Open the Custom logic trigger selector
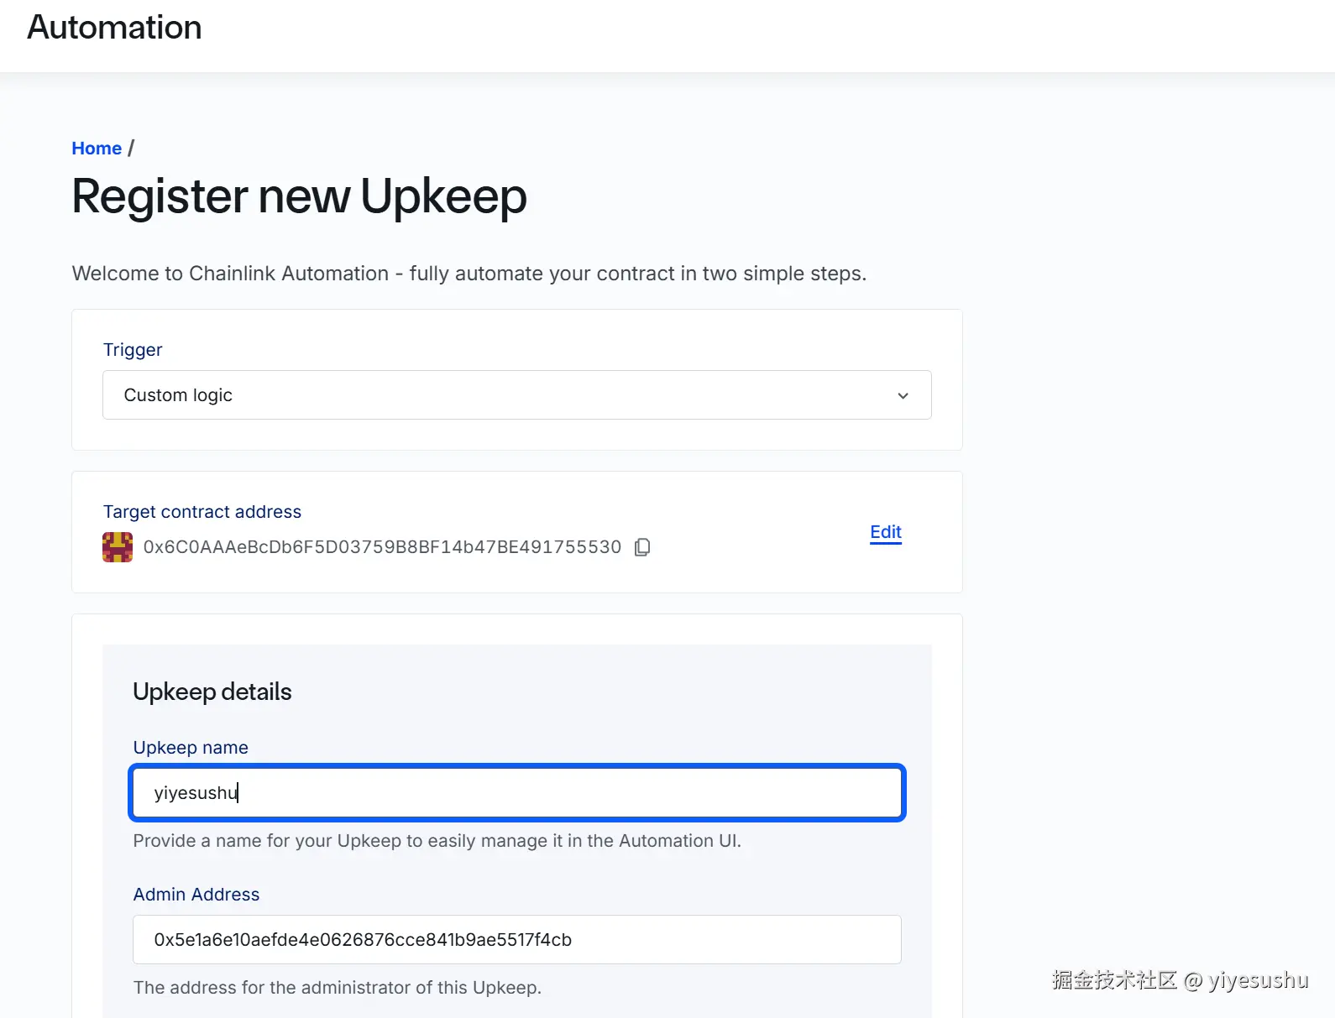The height and width of the screenshot is (1018, 1335). [x=517, y=395]
